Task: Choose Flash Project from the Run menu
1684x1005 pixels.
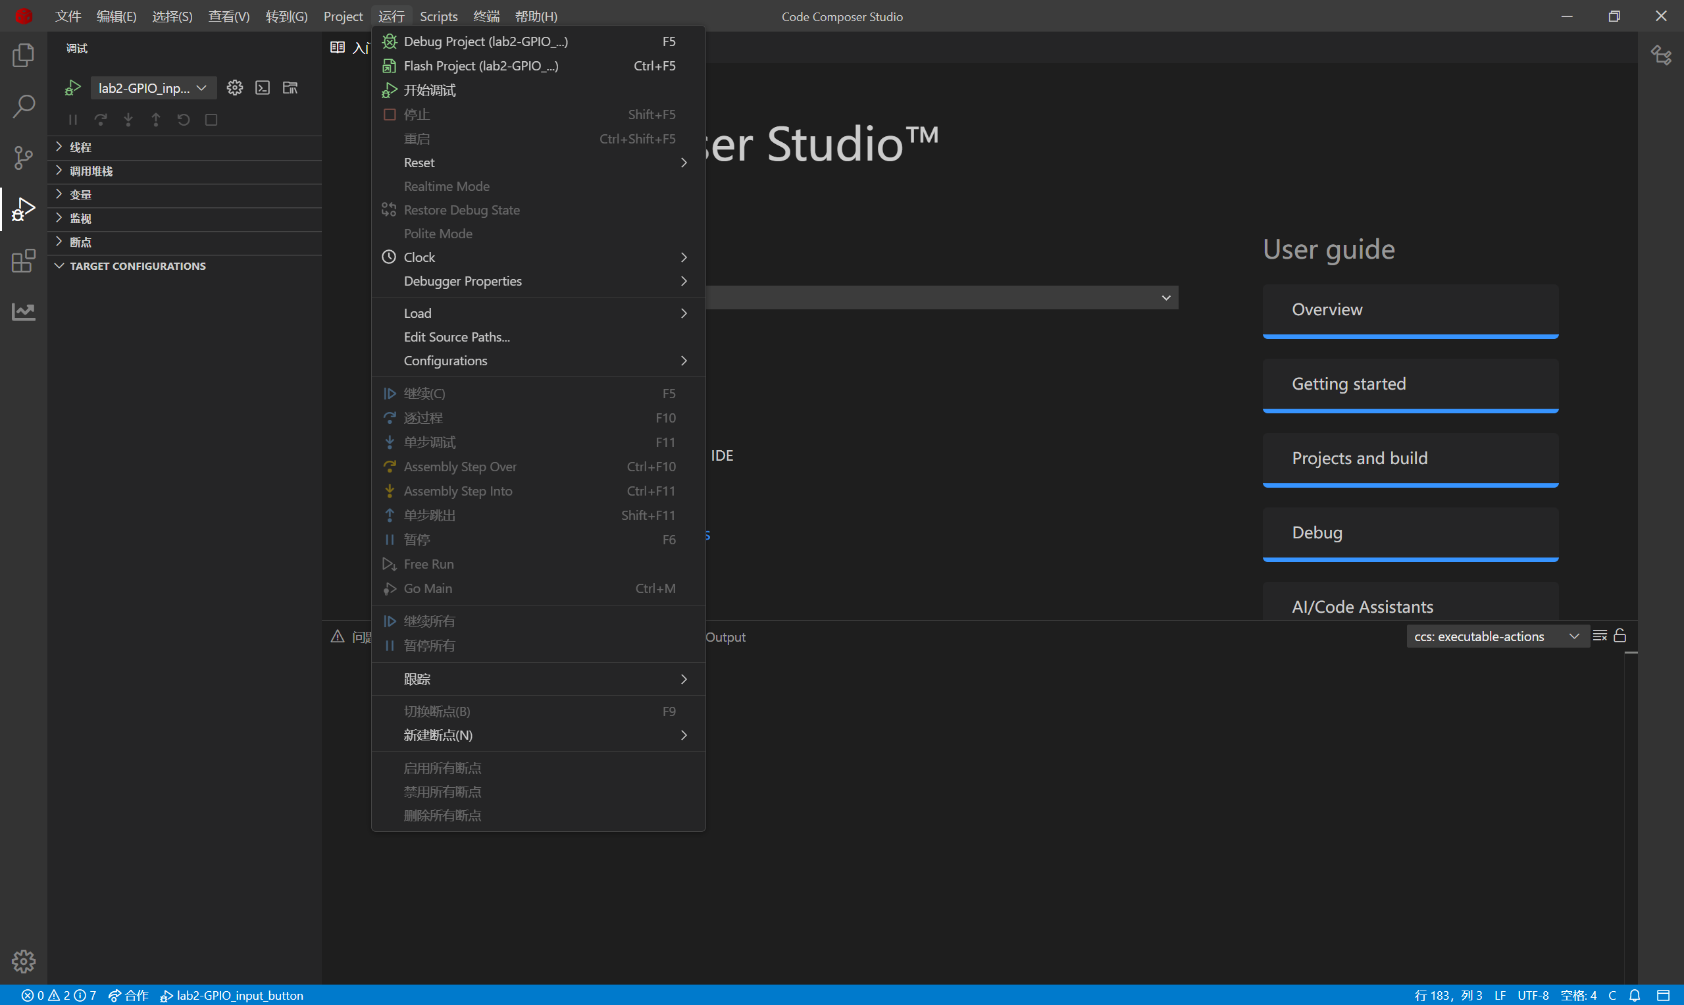Action: (481, 66)
